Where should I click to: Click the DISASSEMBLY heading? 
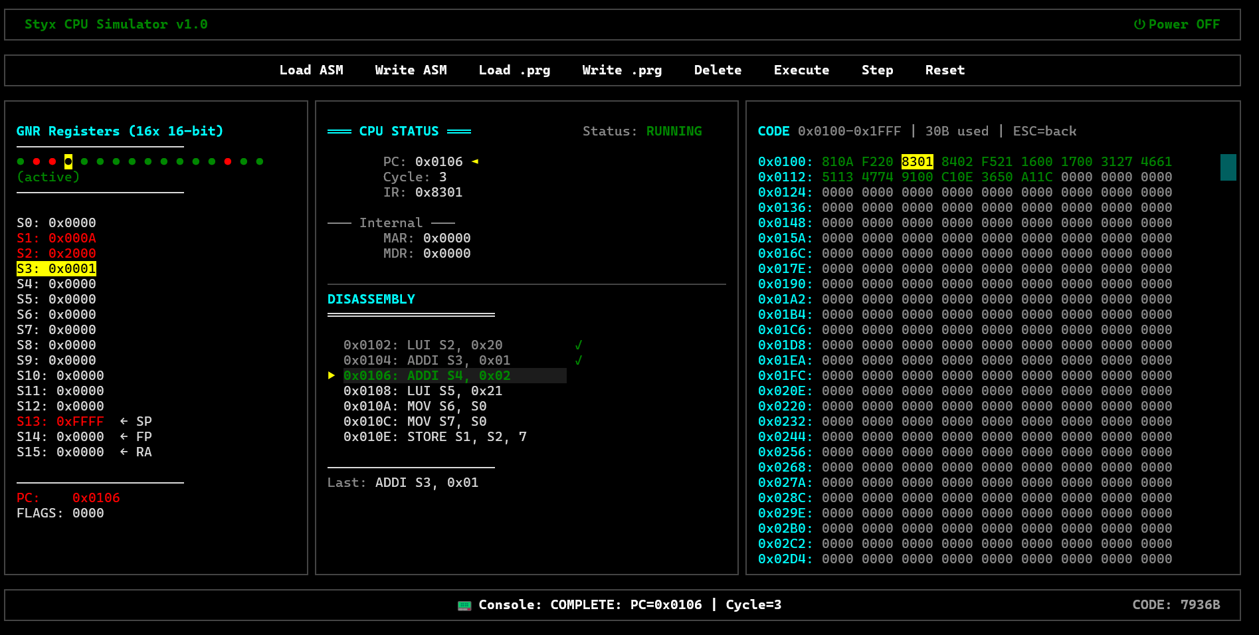point(371,299)
